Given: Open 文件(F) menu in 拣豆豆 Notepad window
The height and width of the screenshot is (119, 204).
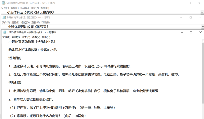Looking at the screenshot, I should click(x=6, y=22).
